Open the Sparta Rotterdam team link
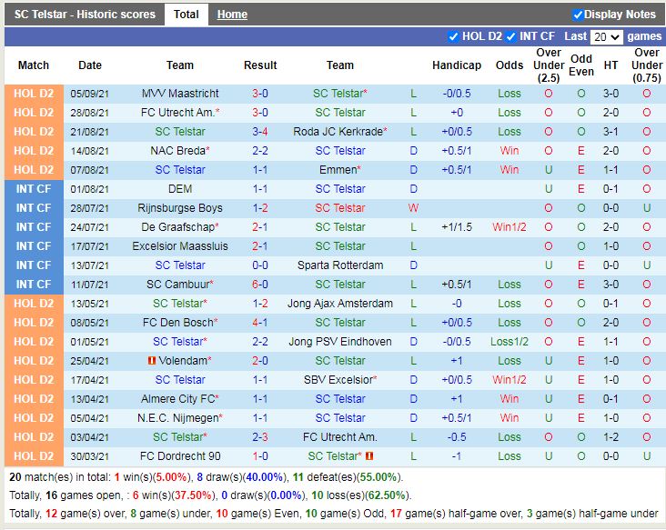 coord(340,265)
